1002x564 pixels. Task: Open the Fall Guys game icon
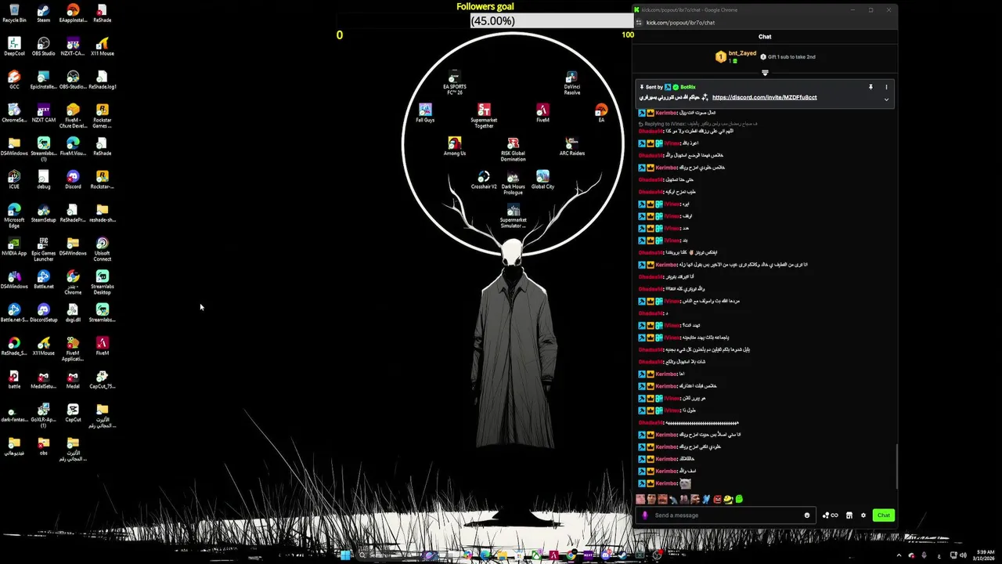pos(425,114)
